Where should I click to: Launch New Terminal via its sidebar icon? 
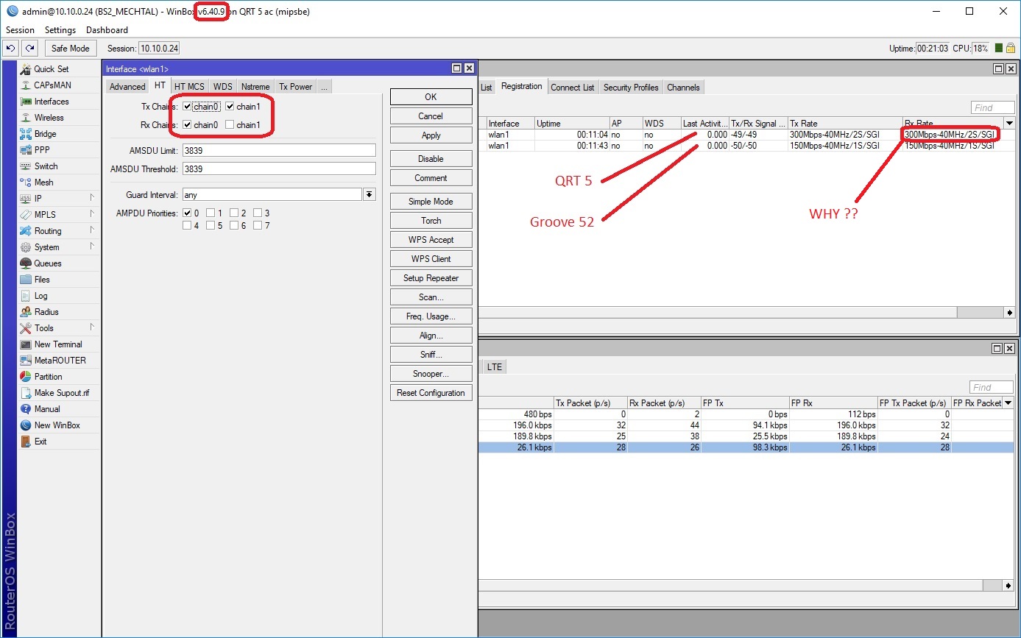(x=26, y=344)
